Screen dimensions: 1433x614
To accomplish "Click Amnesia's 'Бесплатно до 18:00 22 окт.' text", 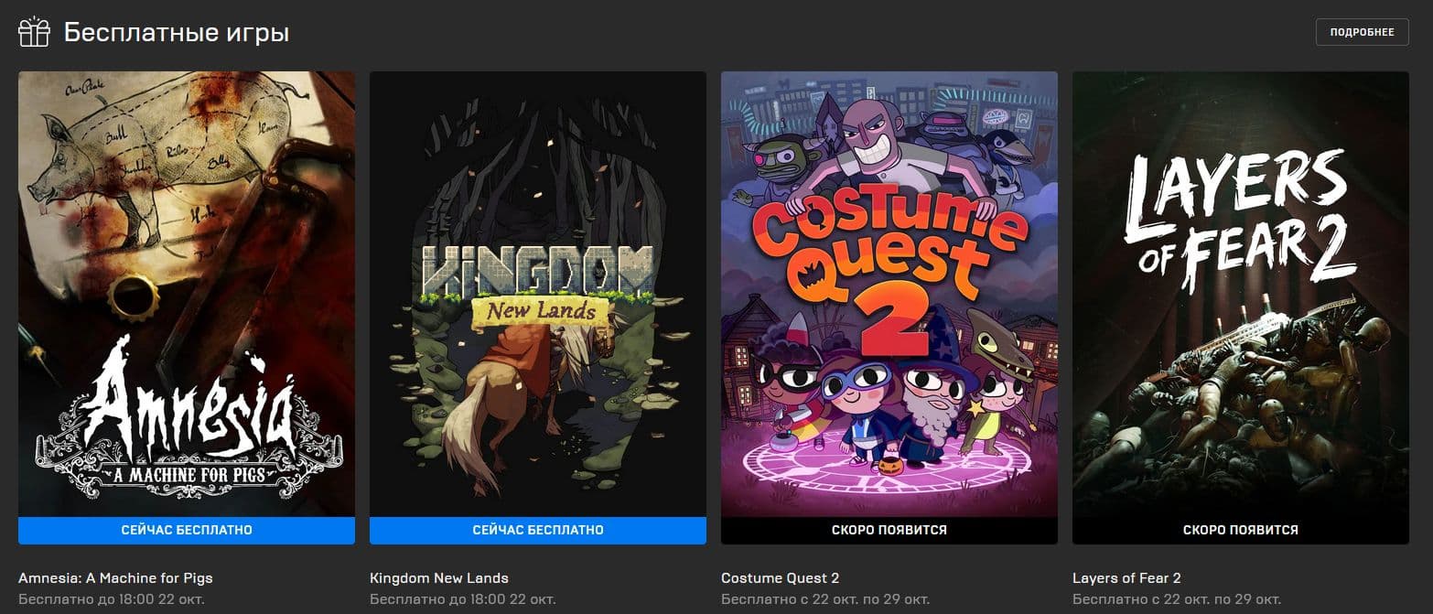I will point(112,600).
